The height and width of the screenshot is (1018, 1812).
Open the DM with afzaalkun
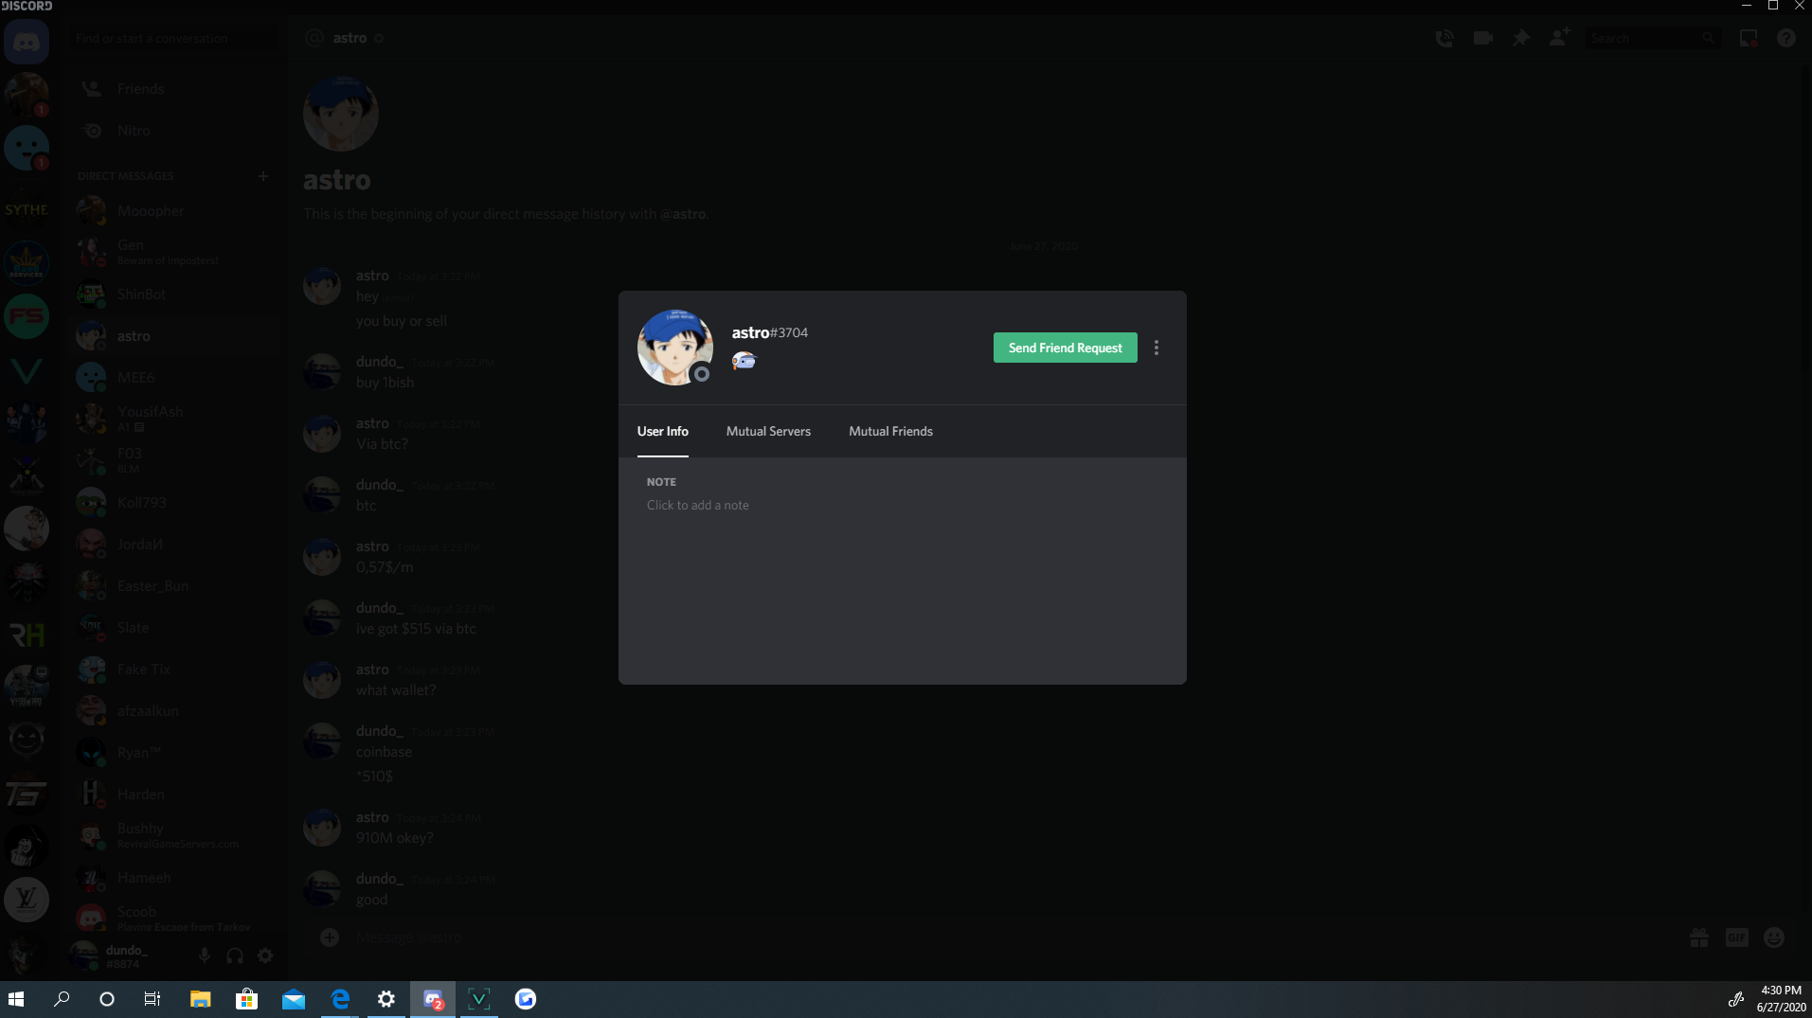click(x=174, y=711)
